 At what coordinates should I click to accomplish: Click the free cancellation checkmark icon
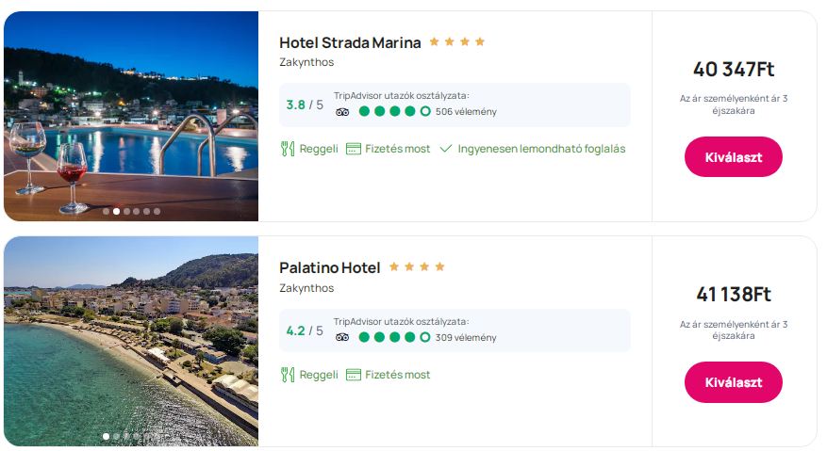[x=446, y=149]
